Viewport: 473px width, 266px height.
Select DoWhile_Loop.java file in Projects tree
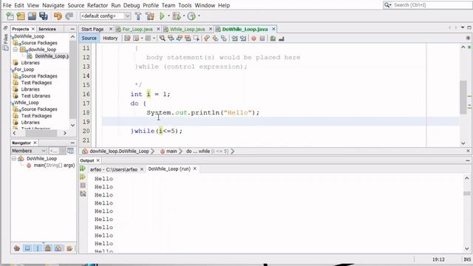click(x=52, y=56)
